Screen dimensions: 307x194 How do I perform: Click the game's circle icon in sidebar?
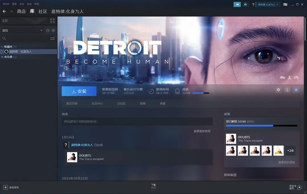coord(6,52)
